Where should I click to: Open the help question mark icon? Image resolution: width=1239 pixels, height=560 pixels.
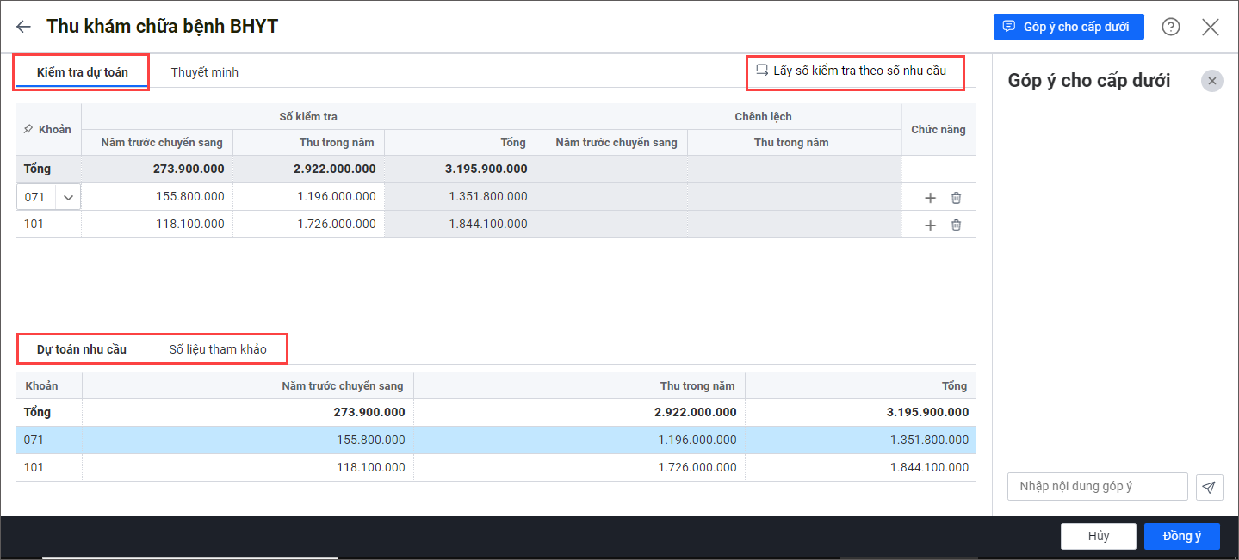tap(1170, 27)
